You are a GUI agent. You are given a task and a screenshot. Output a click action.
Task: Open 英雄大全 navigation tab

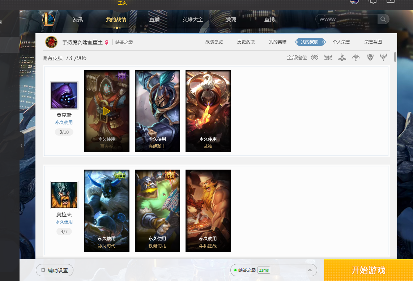(x=192, y=20)
